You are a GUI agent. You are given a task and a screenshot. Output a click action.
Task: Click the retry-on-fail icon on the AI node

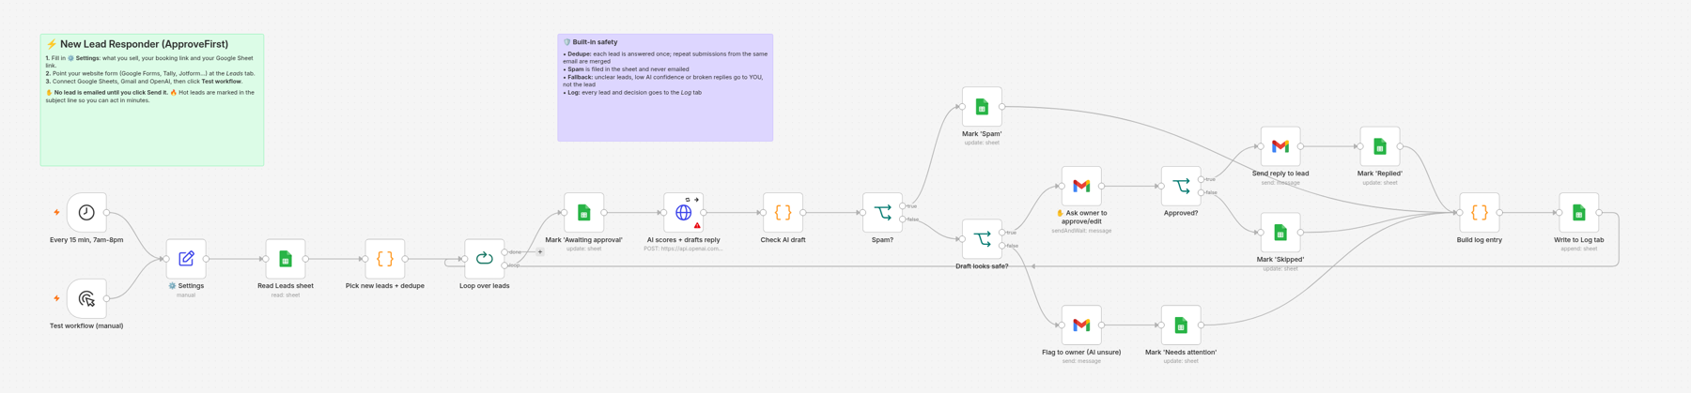688,200
